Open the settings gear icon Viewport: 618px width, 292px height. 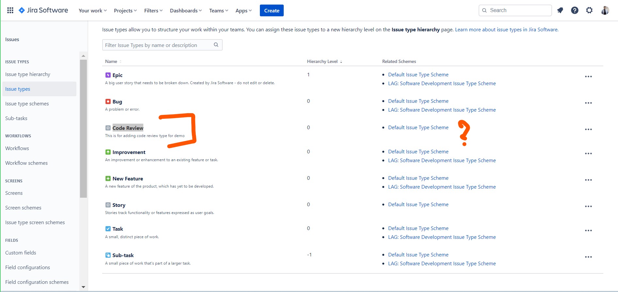(589, 10)
